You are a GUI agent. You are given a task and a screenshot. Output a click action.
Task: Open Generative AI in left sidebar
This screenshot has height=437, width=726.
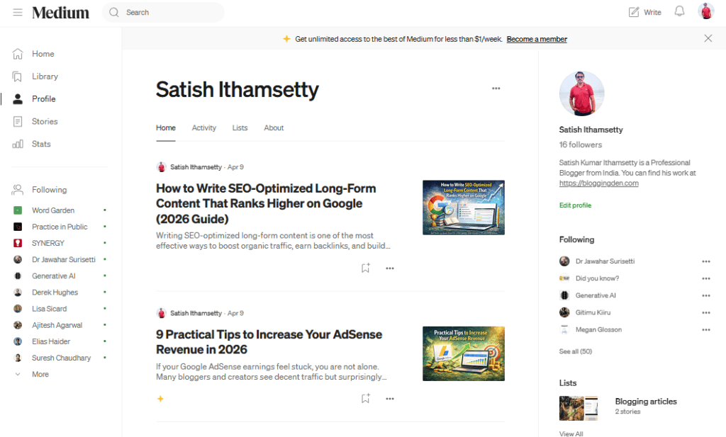[x=53, y=276]
